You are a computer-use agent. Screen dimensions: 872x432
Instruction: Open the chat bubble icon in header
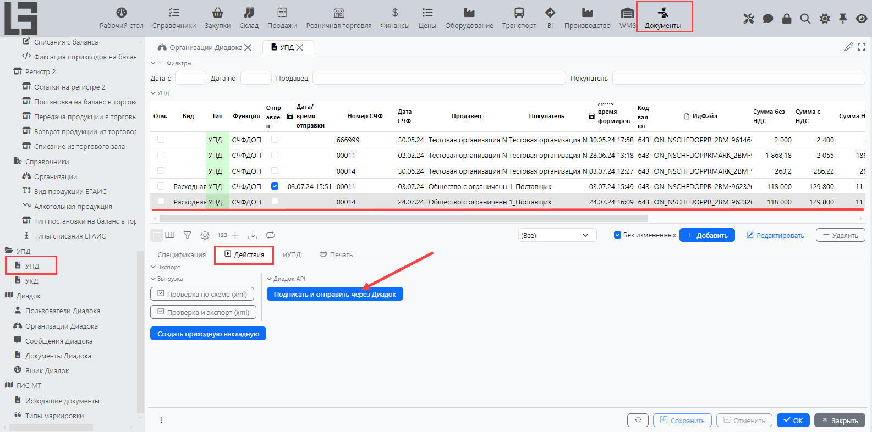(768, 19)
